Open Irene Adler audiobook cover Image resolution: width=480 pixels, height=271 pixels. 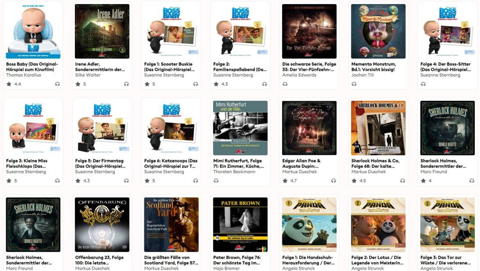point(102,31)
